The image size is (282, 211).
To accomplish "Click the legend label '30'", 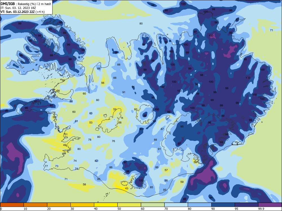I will [72, 209].
